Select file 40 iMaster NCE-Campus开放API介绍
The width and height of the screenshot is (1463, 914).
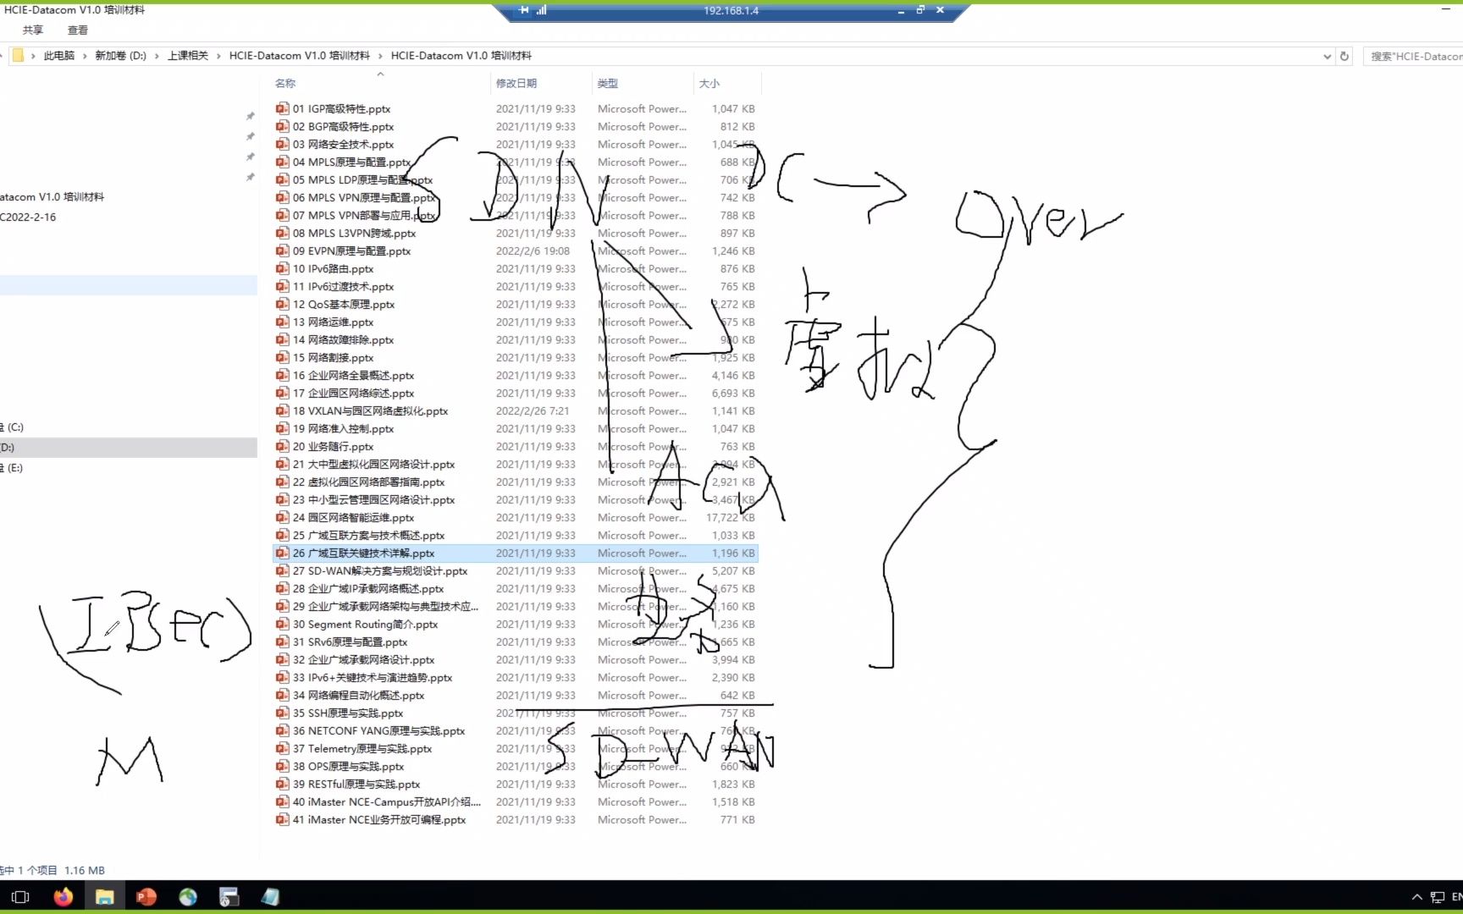(387, 801)
